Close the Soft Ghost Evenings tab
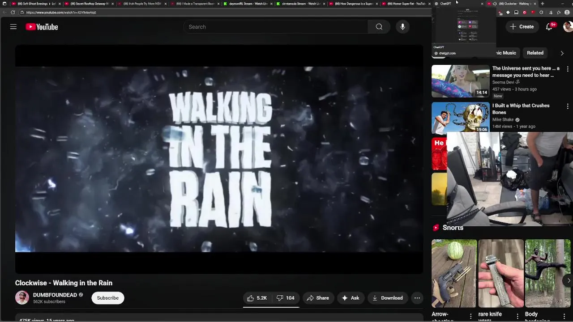573x322 pixels. tap(60, 4)
